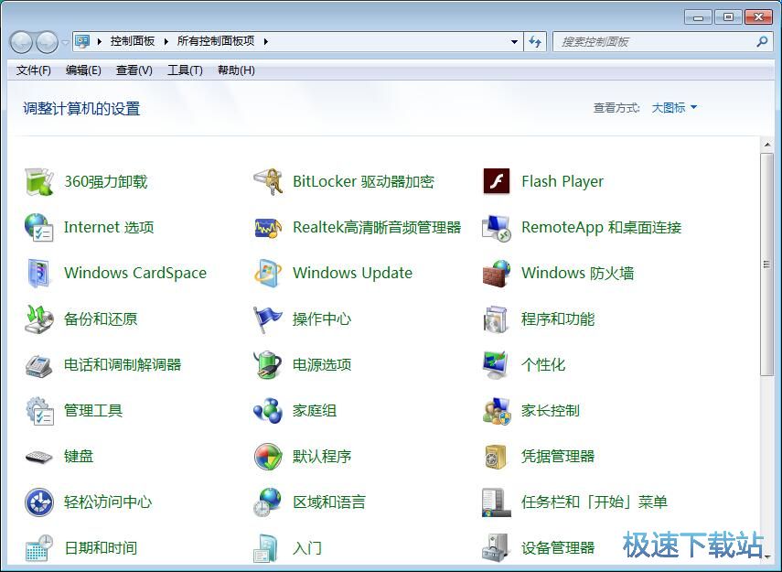Expand the address bar history dropdown arrow
The height and width of the screenshot is (572, 782).
pyautogui.click(x=514, y=41)
